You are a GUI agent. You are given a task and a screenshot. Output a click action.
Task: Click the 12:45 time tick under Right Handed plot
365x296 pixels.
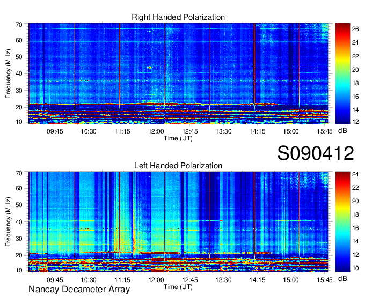189,131
